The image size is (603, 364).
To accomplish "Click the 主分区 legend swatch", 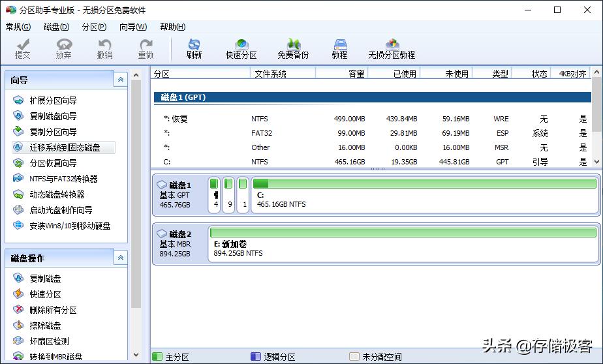I will click(157, 356).
